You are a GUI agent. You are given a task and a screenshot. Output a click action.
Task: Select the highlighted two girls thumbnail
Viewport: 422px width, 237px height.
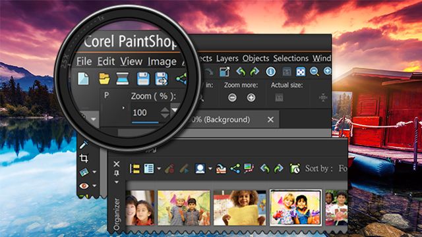[x=295, y=207]
